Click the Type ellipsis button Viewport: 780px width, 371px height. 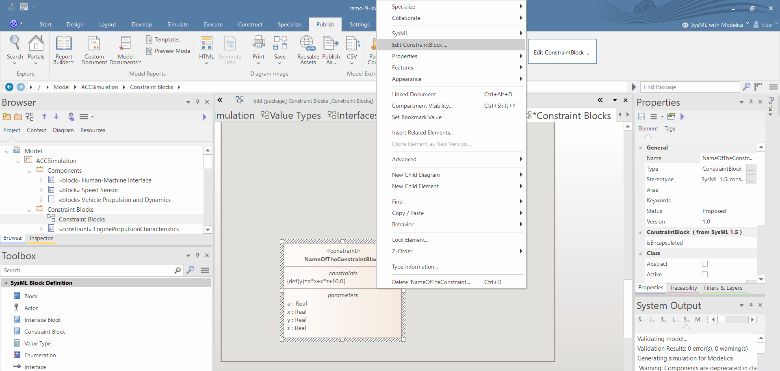(751, 169)
